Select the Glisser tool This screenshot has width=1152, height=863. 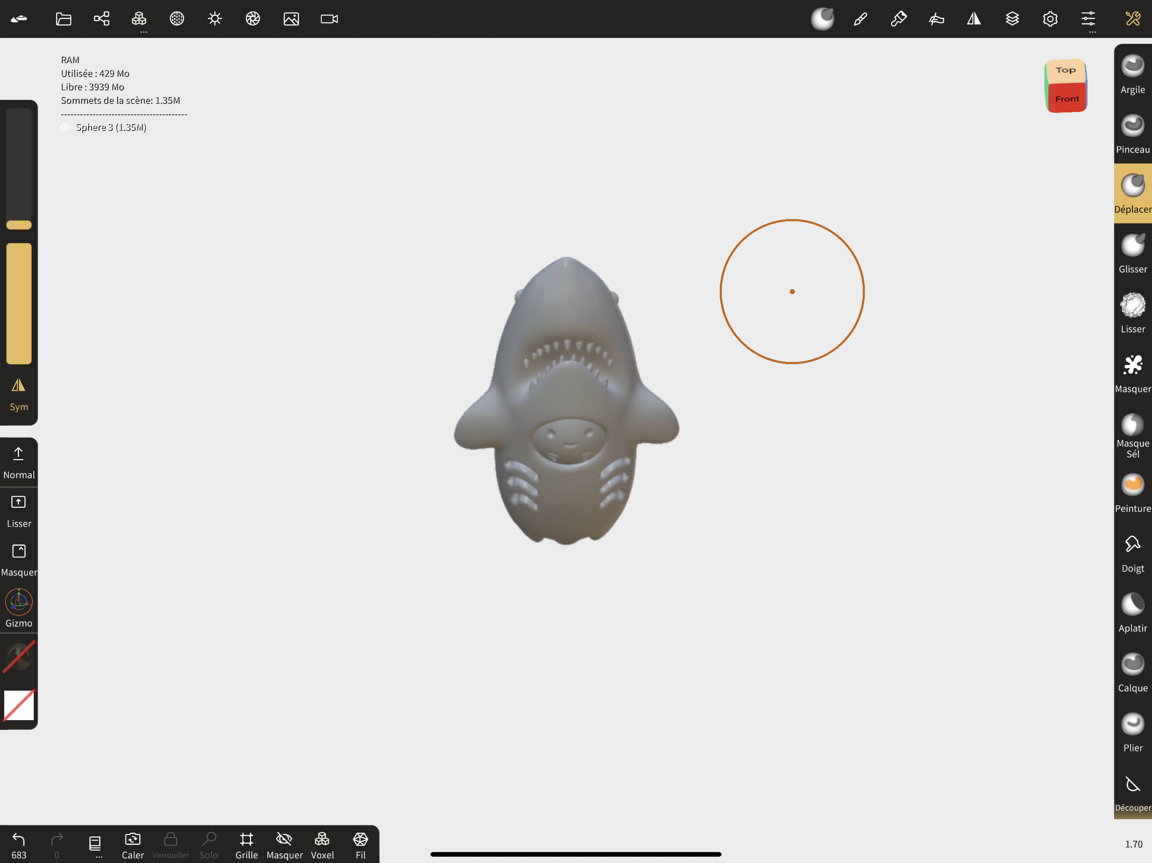point(1132,254)
